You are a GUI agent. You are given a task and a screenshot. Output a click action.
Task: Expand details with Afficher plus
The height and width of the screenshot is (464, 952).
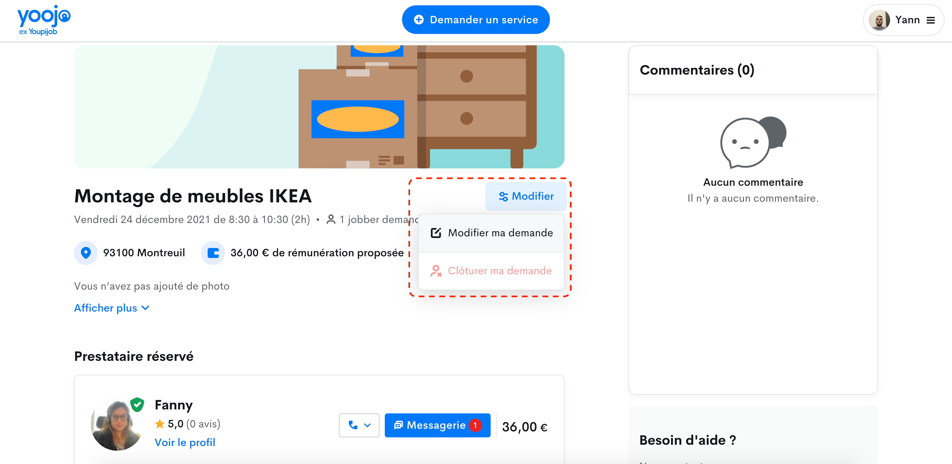(x=111, y=308)
